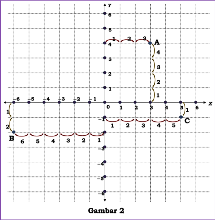The width and height of the screenshot is (215, 220).
Task: Click the dot at 5 on Y axis
Action: [x=105, y=28]
